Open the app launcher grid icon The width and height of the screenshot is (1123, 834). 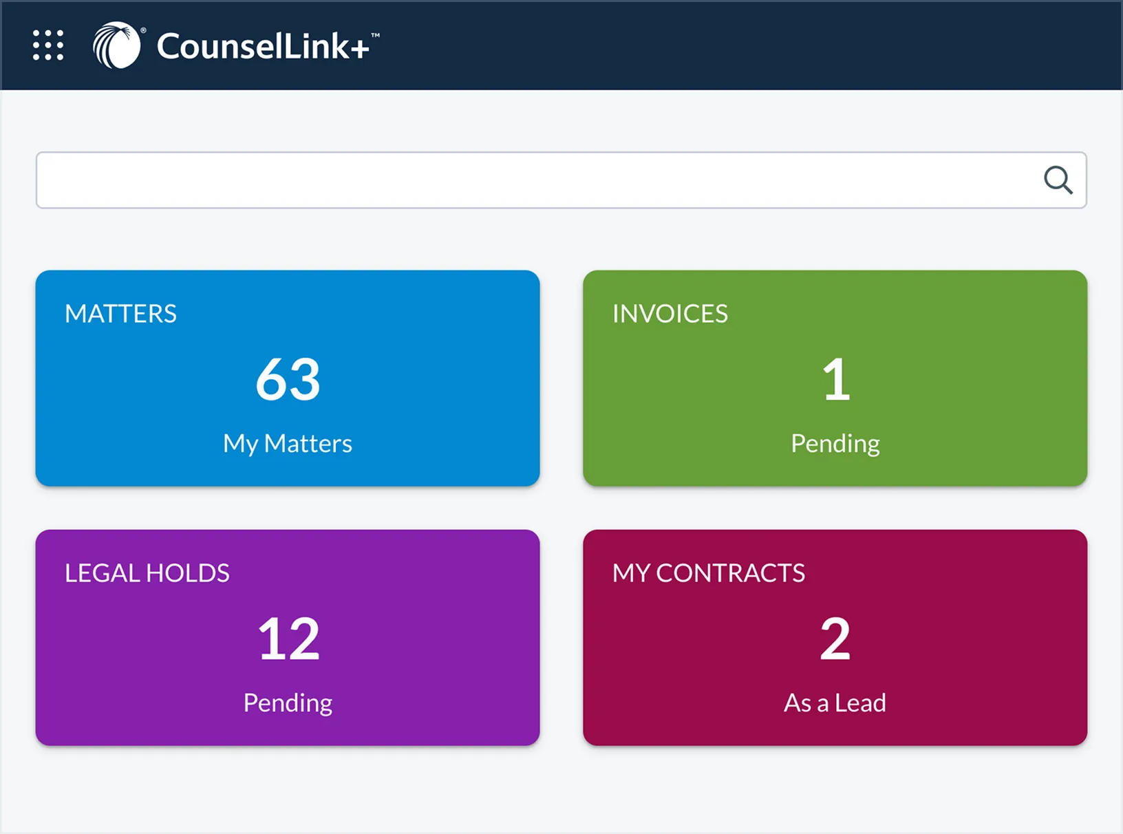48,45
